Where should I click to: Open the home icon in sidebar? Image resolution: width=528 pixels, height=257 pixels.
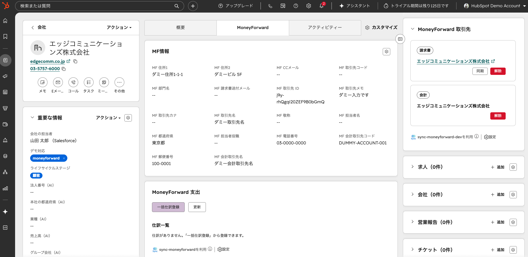click(x=5, y=21)
